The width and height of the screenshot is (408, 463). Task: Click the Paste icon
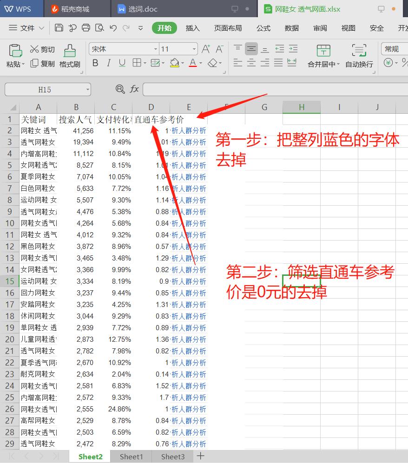tap(15, 51)
